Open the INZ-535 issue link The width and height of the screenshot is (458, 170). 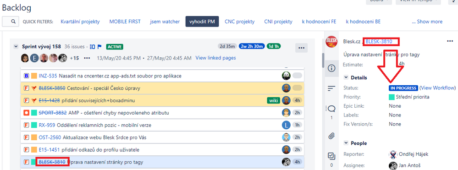click(48, 76)
